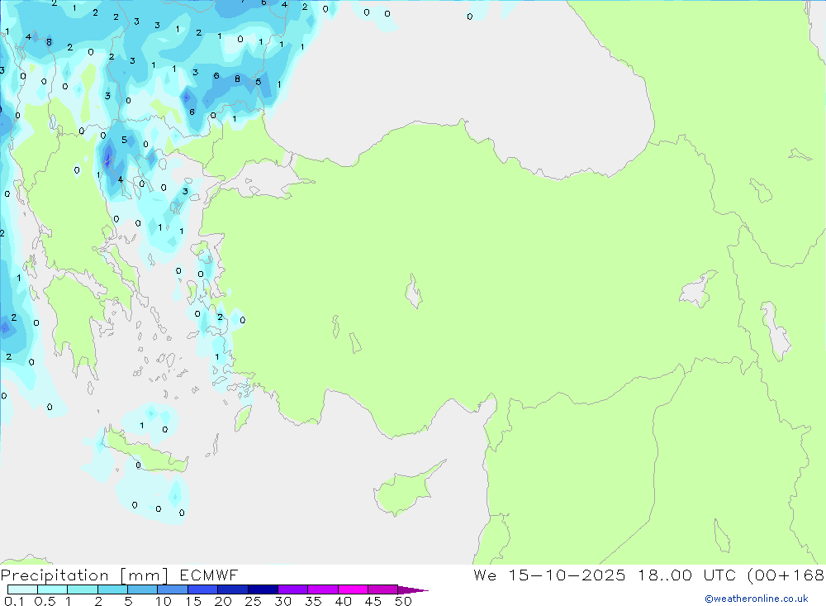Click the 0.1–0.5 mm lightest cyan legend swatch
826x606 pixels.
(22, 589)
